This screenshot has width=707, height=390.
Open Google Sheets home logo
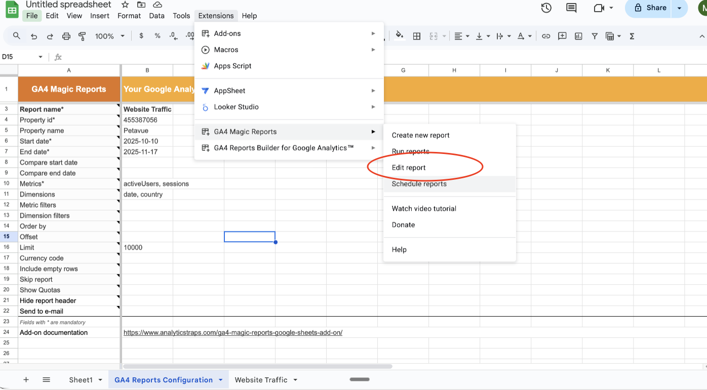point(12,9)
